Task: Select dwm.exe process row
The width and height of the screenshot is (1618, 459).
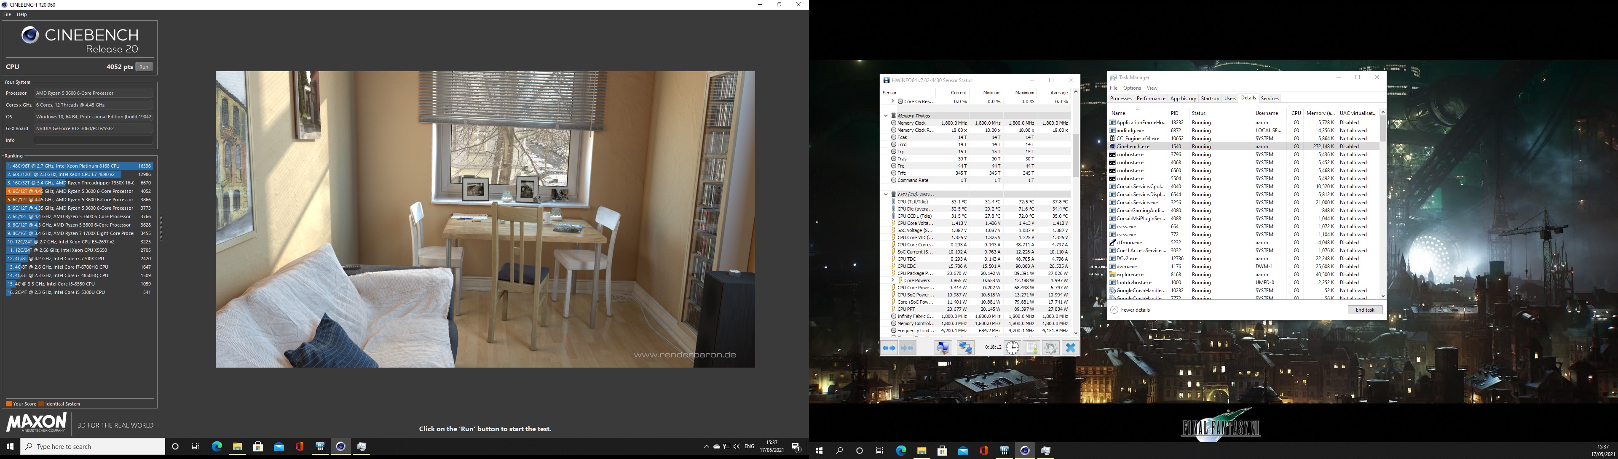Action: click(1244, 267)
